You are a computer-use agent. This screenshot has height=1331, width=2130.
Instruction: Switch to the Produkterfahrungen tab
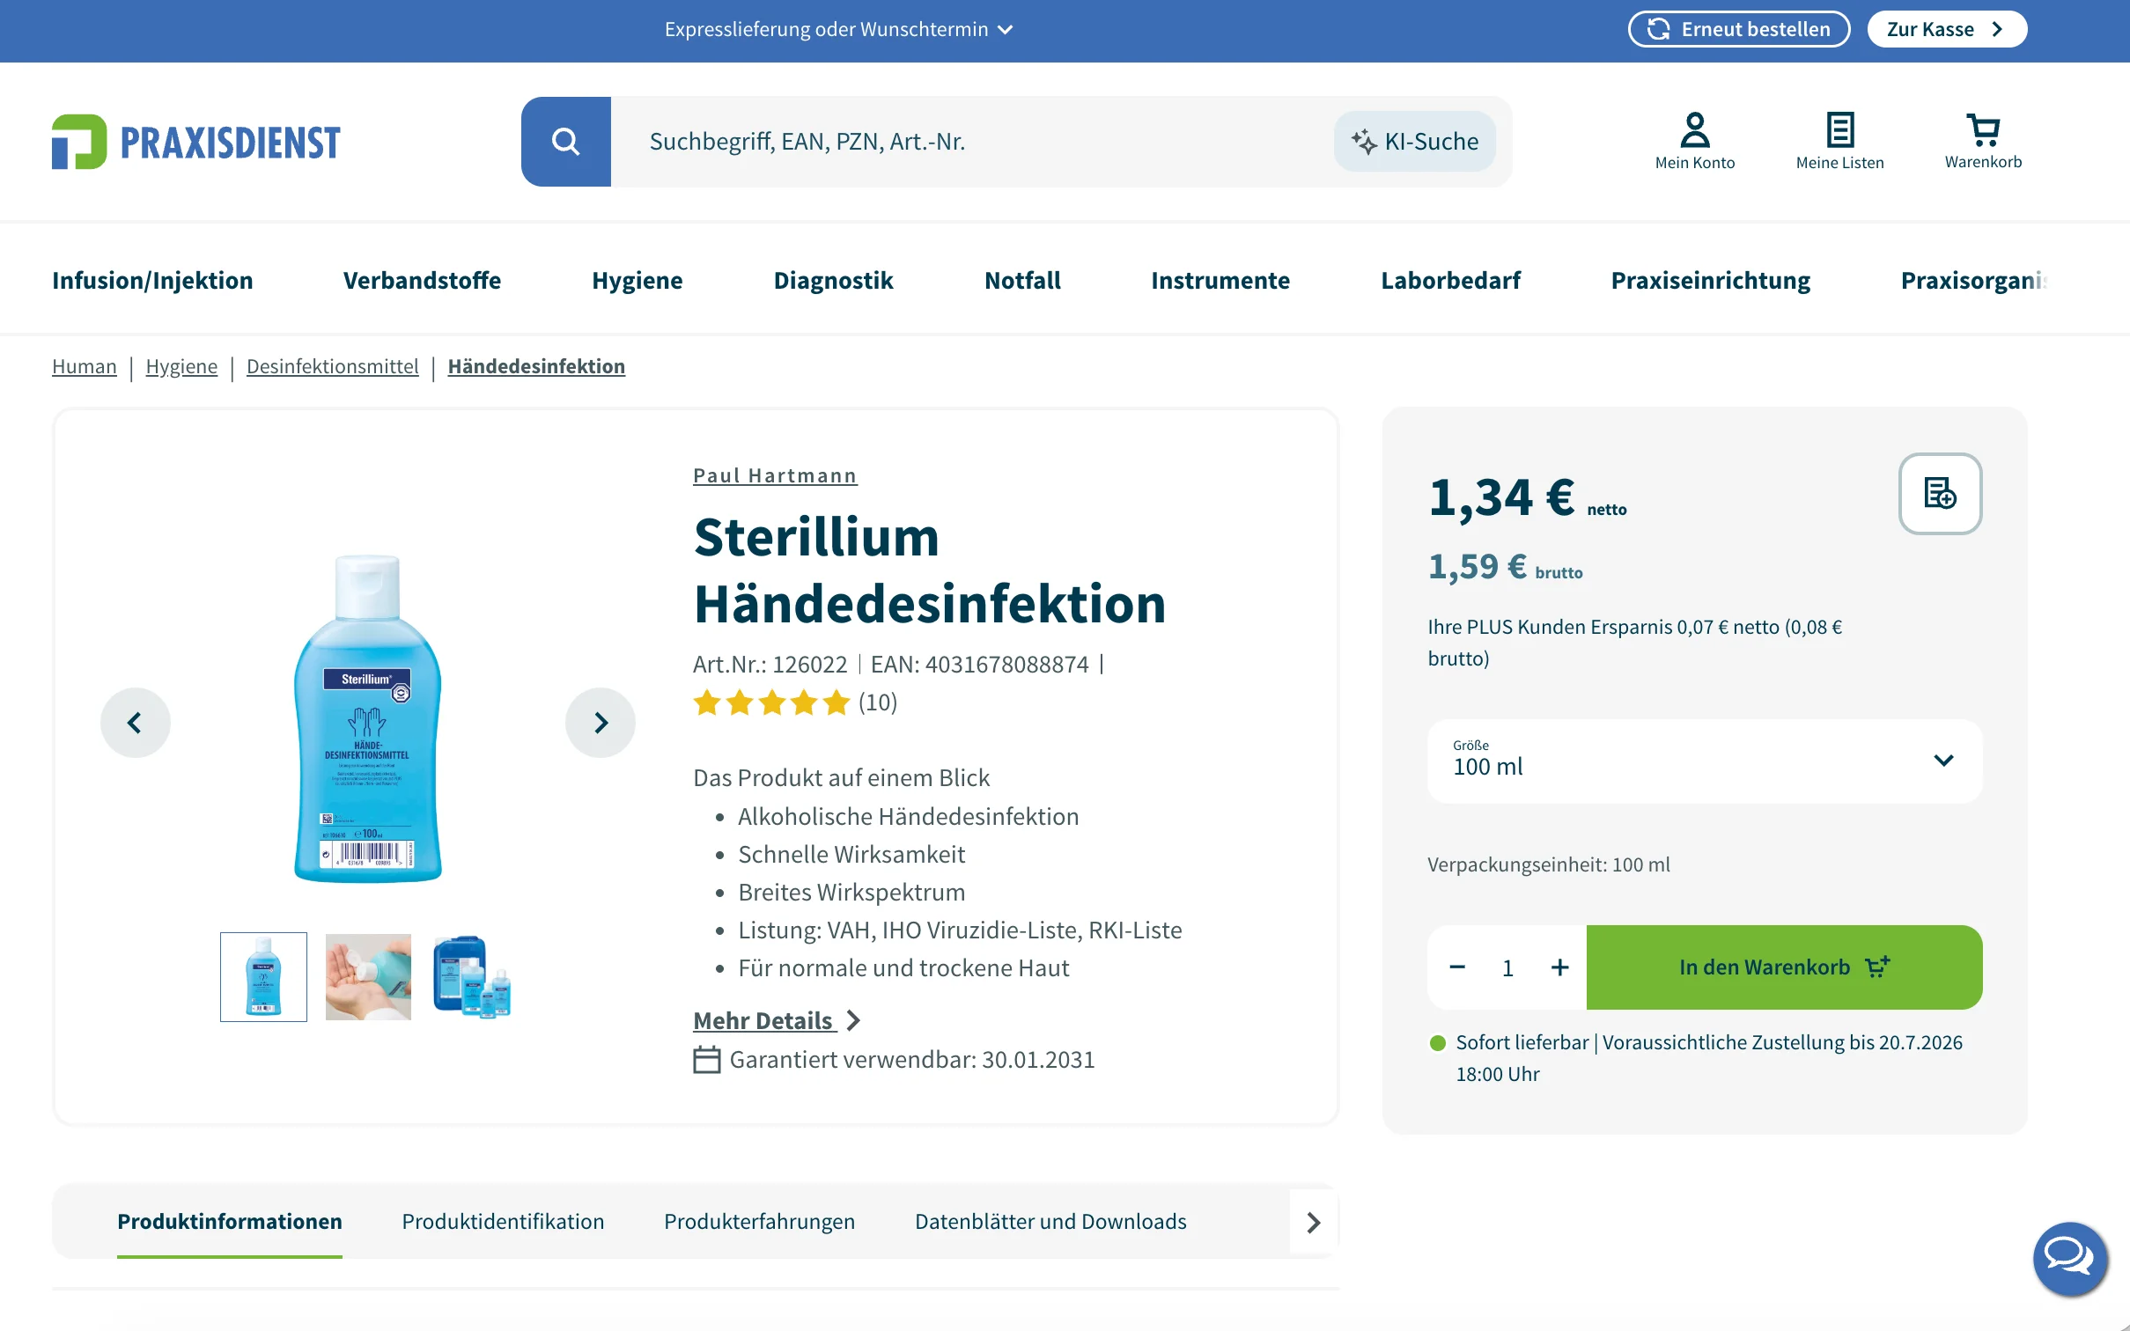(x=759, y=1221)
